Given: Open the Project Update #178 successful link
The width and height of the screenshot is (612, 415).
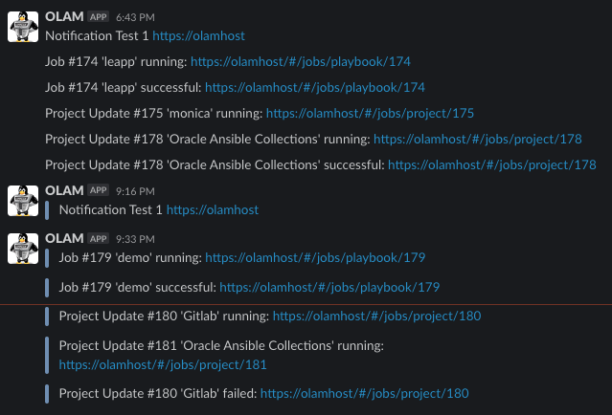Looking at the screenshot, I should 492,164.
